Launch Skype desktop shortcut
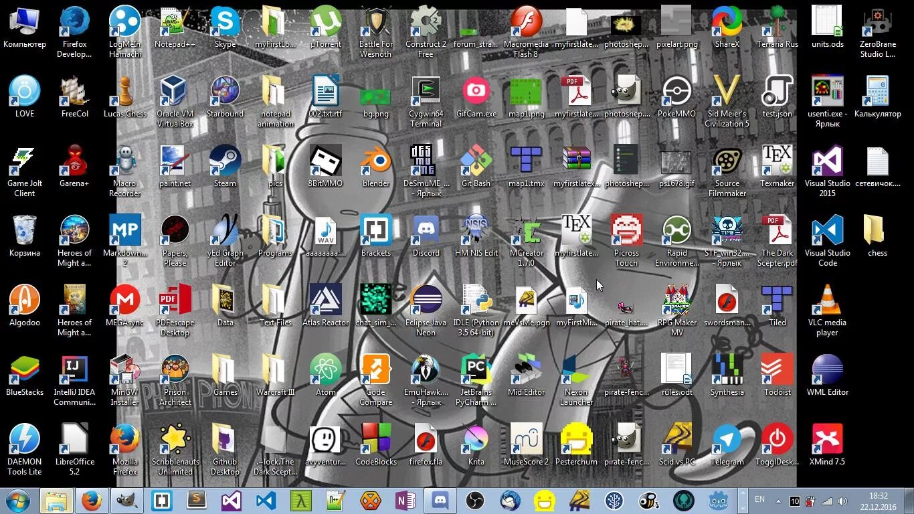Viewport: 914px width, 514px height. click(x=225, y=28)
